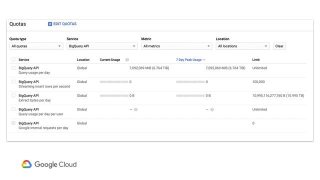This screenshot has width=320, height=180.
Task: Select 'Google internal requests per day' text
Action: [43, 128]
